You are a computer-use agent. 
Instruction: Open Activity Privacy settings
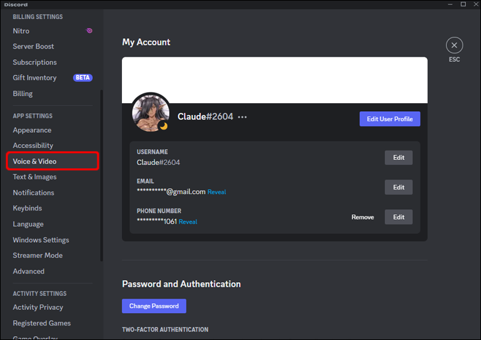pyautogui.click(x=38, y=307)
